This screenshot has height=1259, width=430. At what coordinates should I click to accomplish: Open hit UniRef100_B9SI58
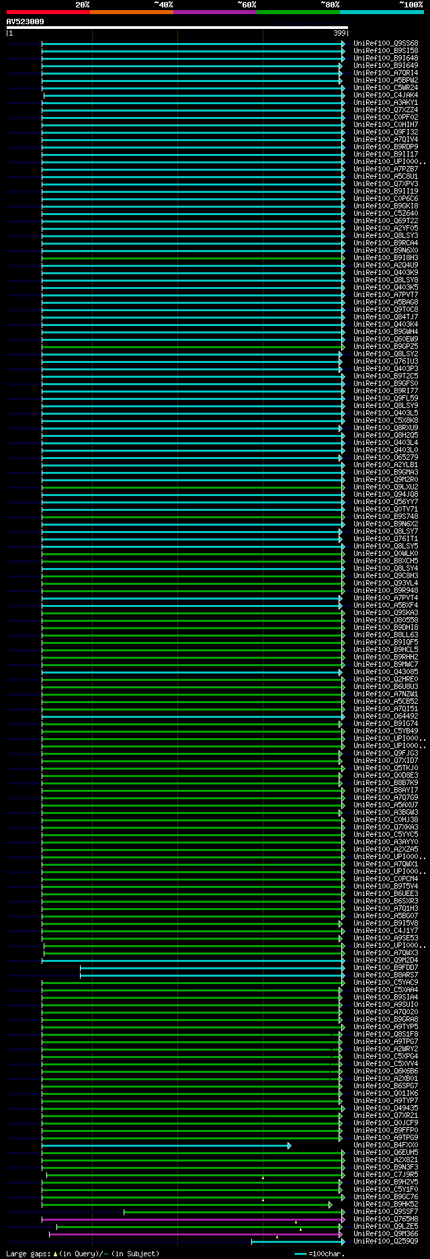pos(386,51)
